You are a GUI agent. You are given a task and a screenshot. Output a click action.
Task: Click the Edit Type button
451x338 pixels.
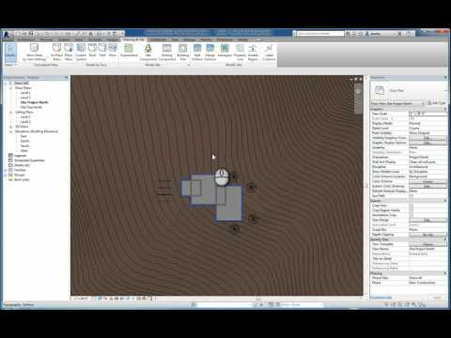click(x=437, y=103)
